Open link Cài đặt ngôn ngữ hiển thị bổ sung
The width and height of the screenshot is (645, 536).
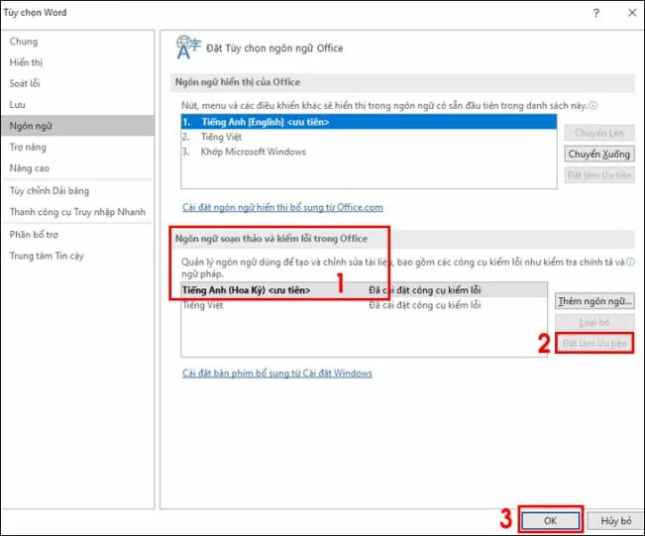point(282,208)
